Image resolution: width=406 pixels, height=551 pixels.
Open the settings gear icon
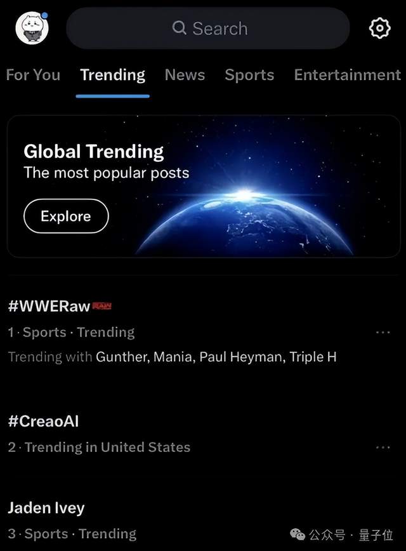pyautogui.click(x=379, y=28)
